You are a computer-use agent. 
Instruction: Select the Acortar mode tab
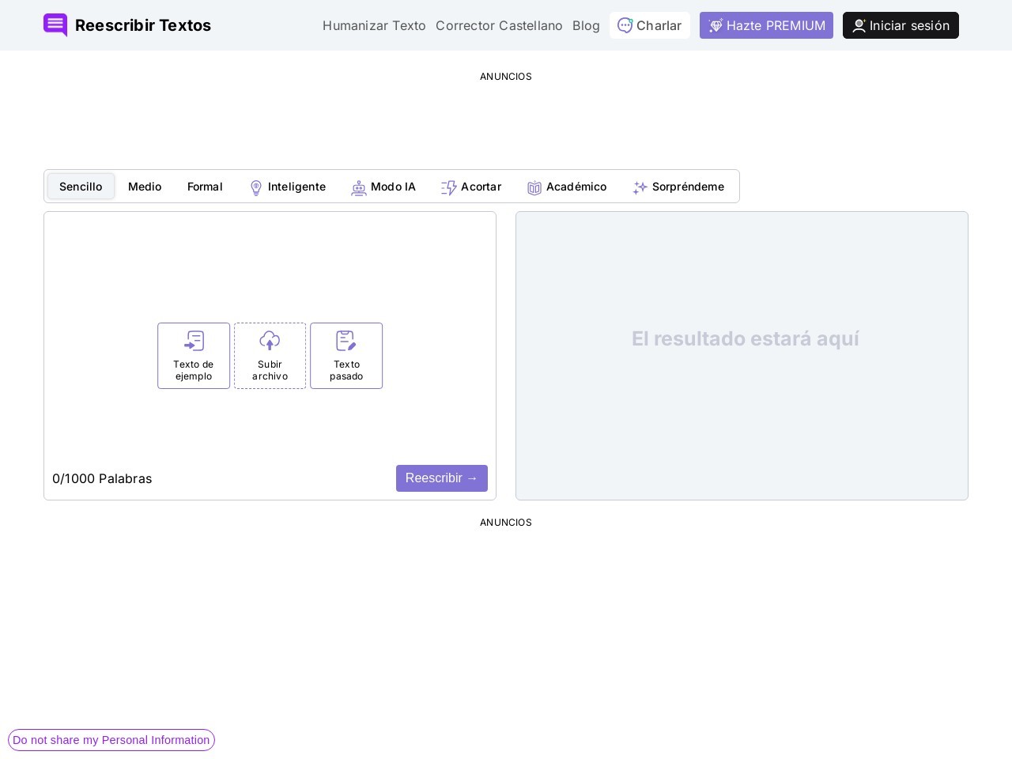pos(471,187)
